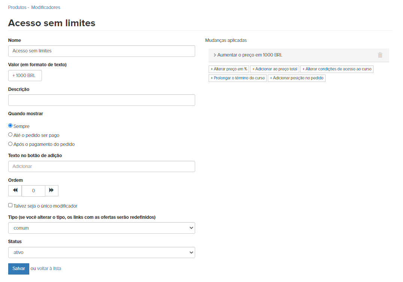Image resolution: width=403 pixels, height=282 pixels.
Task: Follow the 'voltar à lista' link
Action: tap(49, 269)
